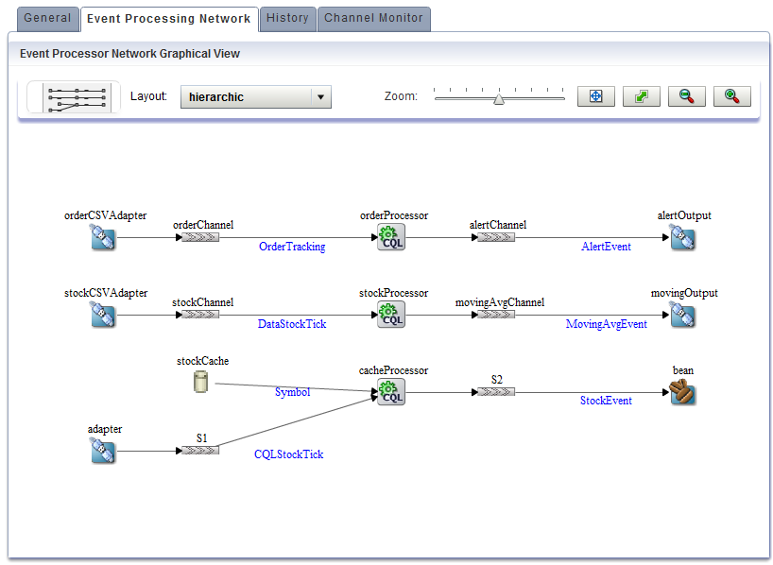Click the stockCSVAdapter adapter icon
This screenshot has width=773, height=565.
(103, 315)
